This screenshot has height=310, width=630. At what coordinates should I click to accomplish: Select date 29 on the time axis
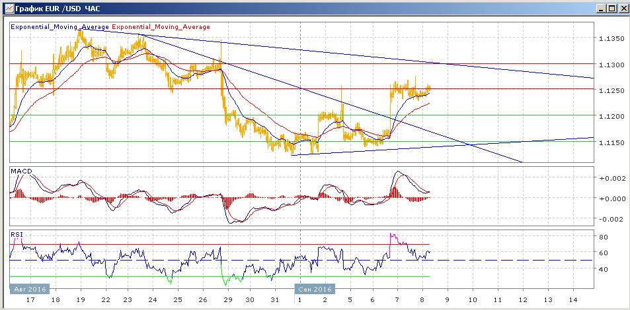tap(227, 299)
